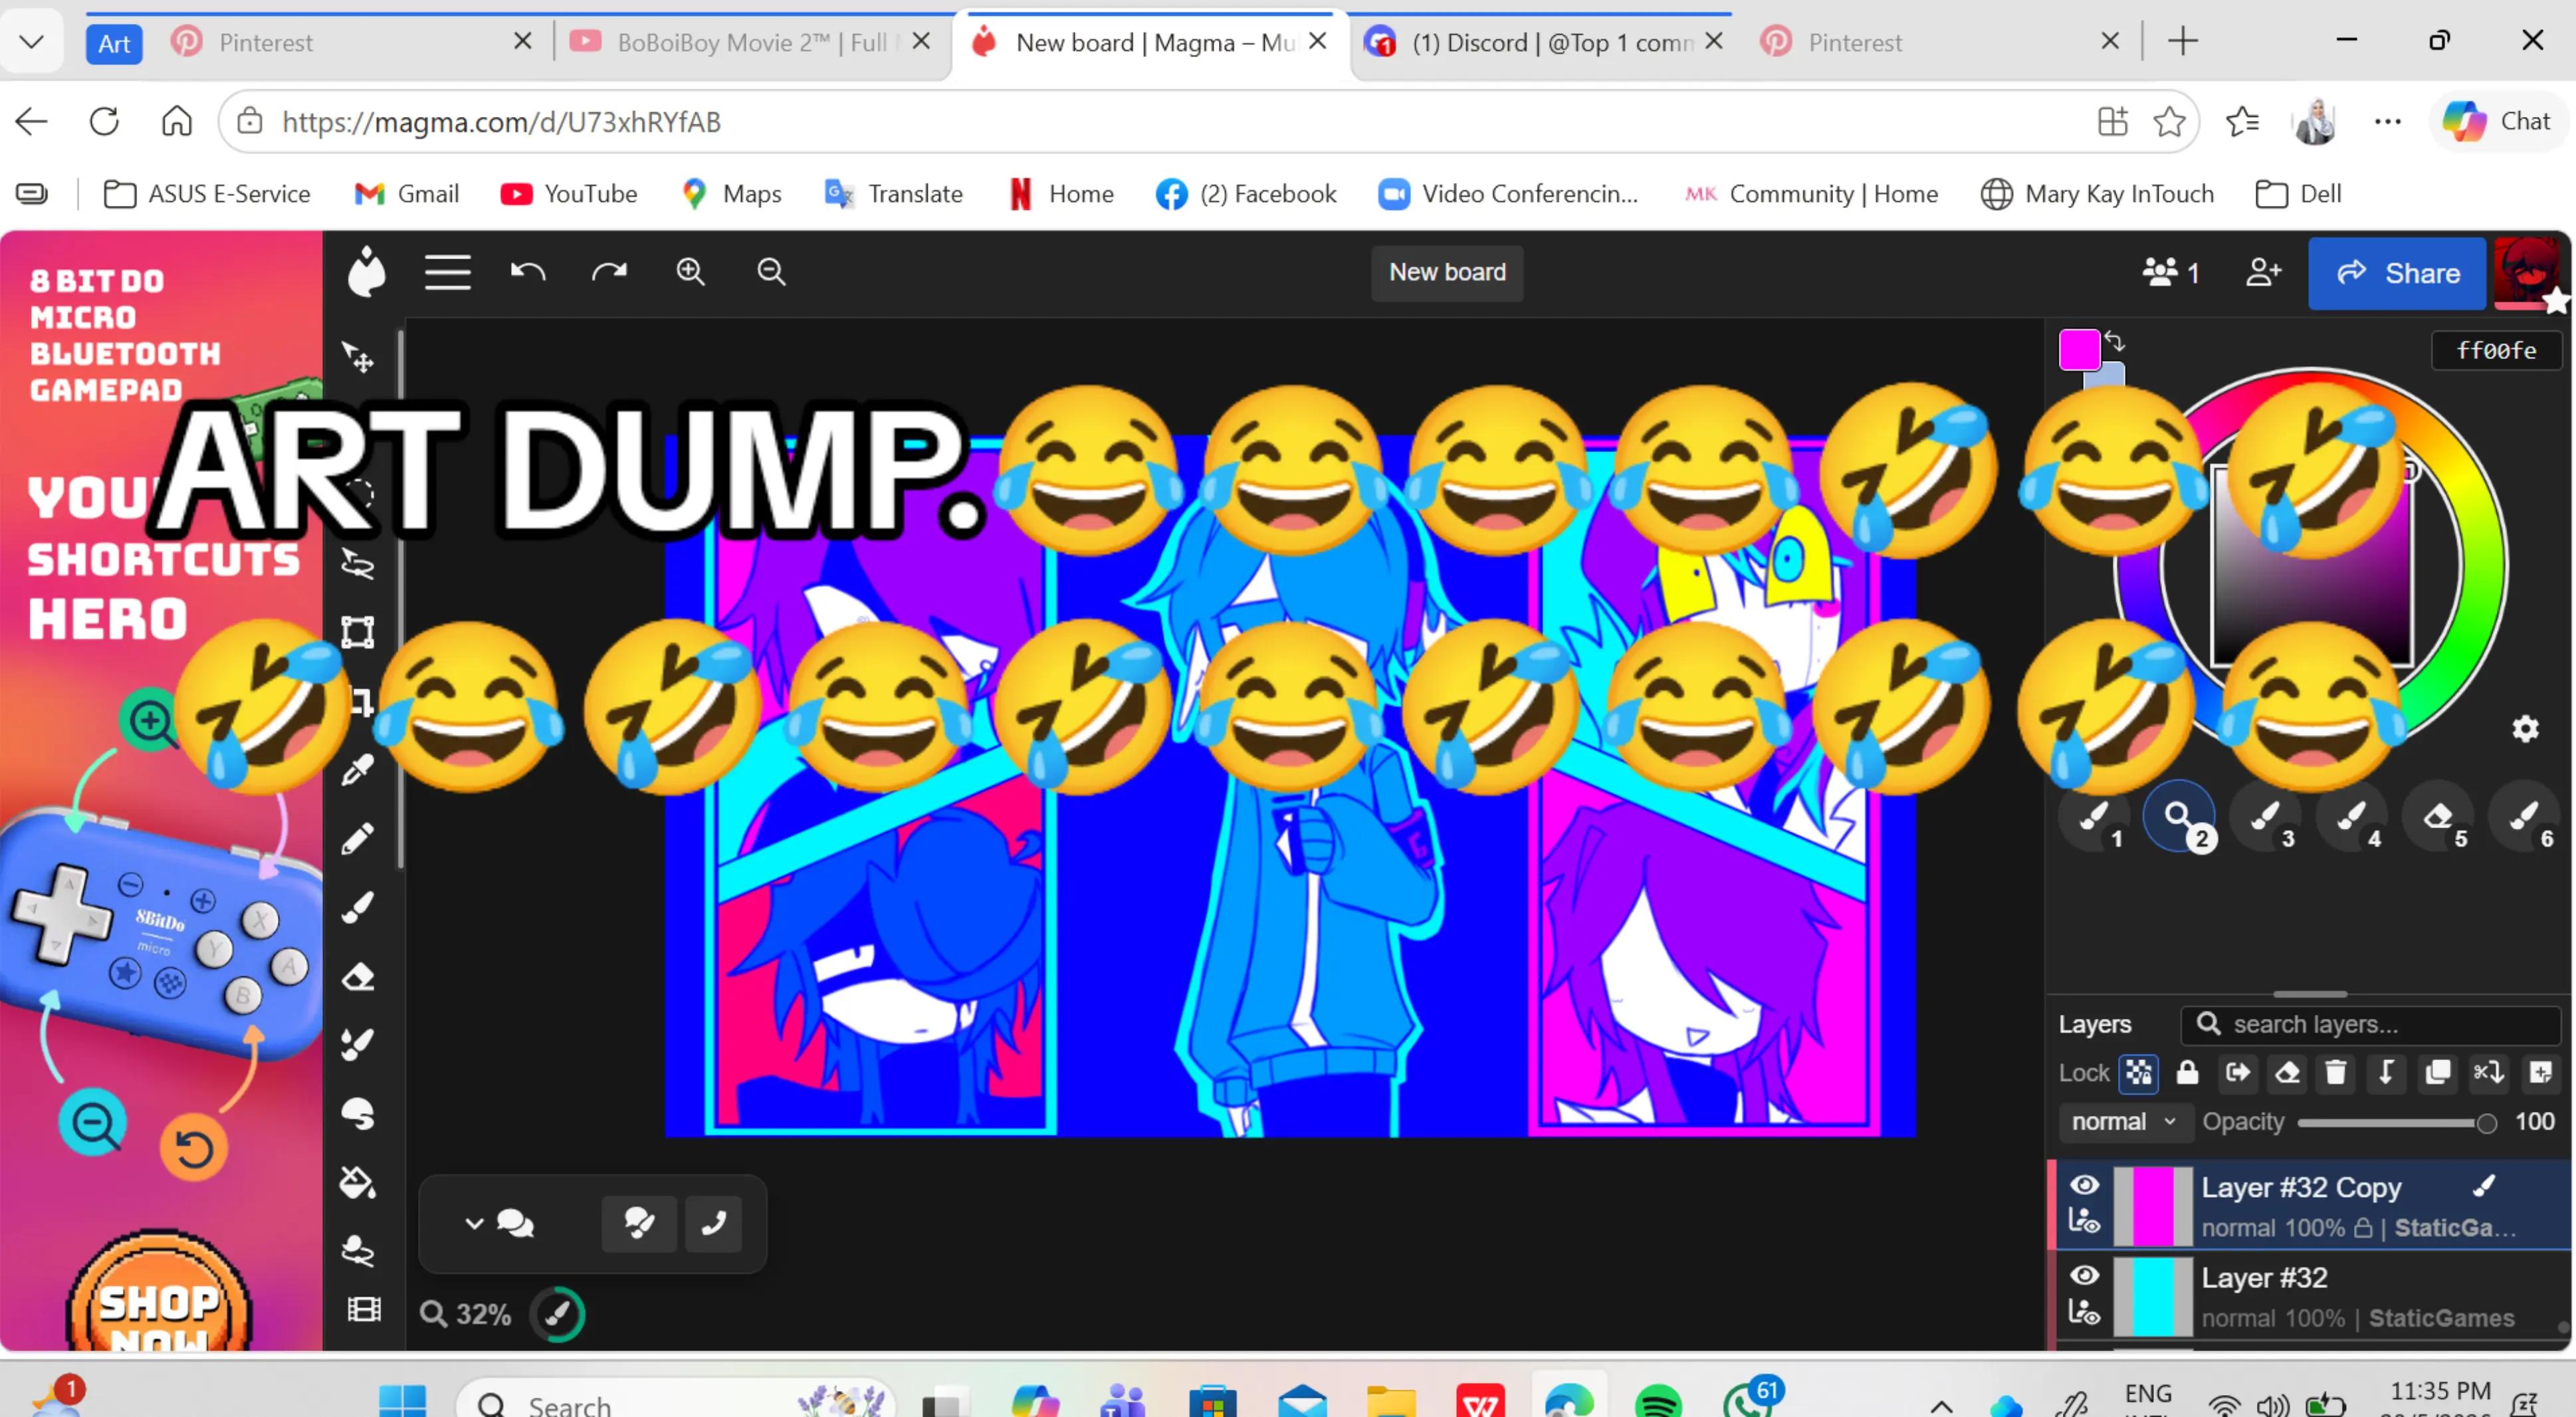Select the AI assistant lasso tool
The image size is (2576, 1417).
[358, 1251]
